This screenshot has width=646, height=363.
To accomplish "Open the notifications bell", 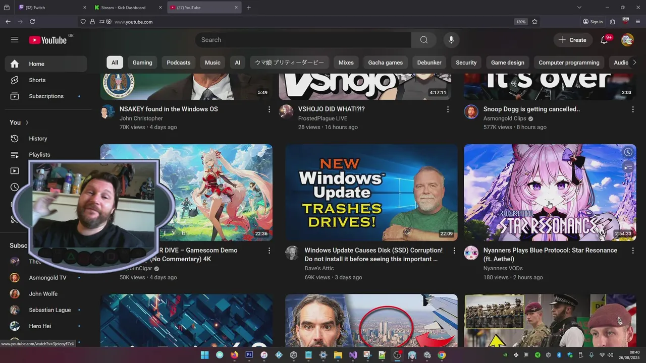I will 604,40.
